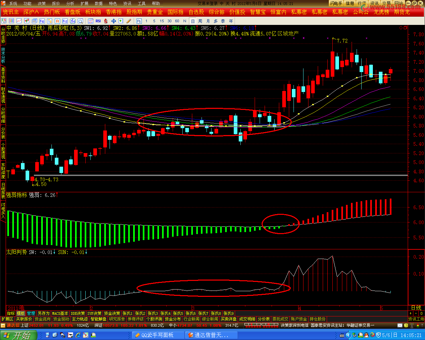Switch to the 季 quarterly period

(223, 21)
